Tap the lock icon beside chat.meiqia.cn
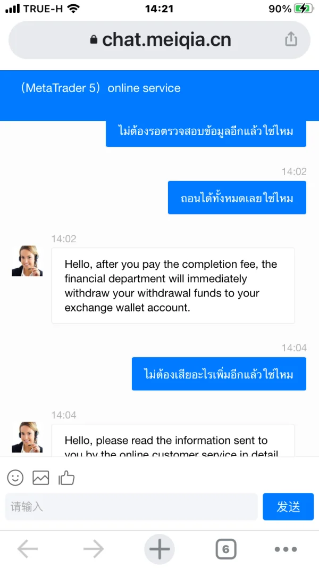 coord(94,40)
